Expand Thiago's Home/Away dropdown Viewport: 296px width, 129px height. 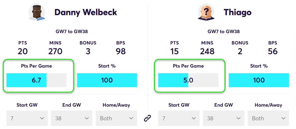(268, 118)
